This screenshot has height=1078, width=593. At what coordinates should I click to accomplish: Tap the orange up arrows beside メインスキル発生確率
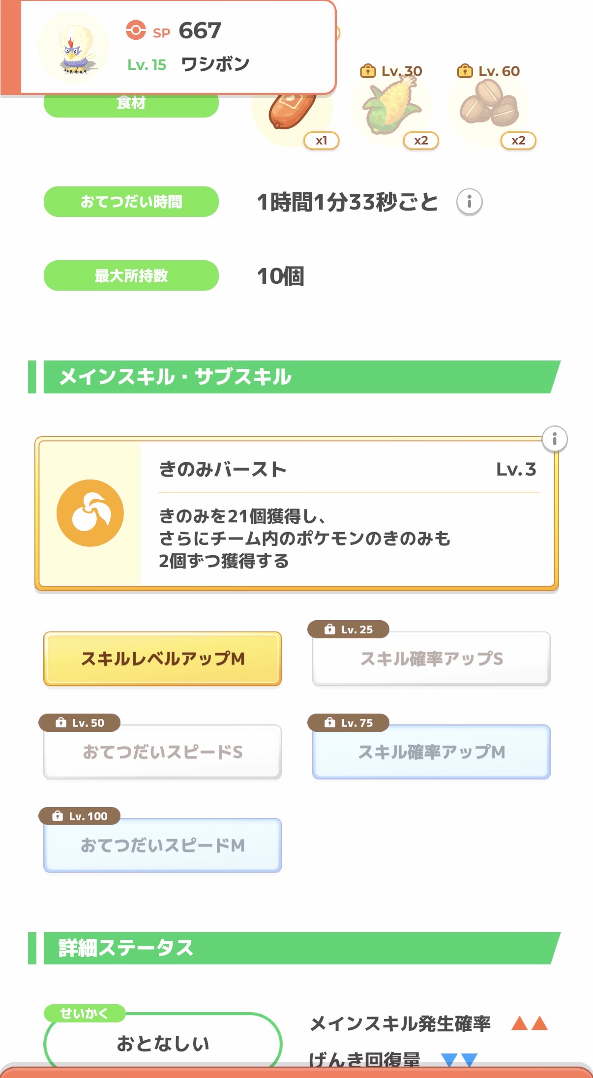[x=529, y=1023]
